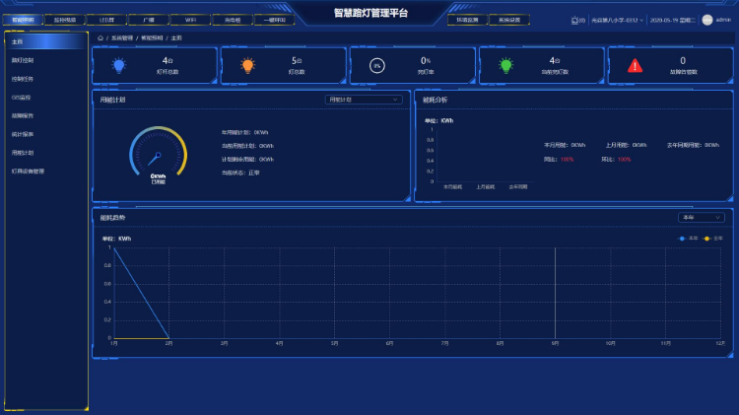Toggle the 去年 legend series in chart
739x415 pixels.
[x=713, y=238]
